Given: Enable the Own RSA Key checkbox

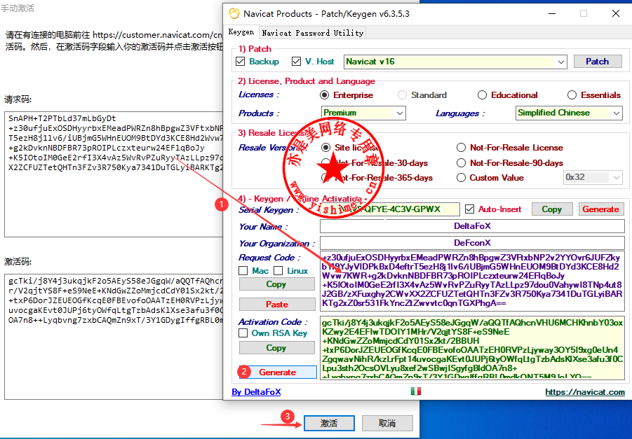Looking at the screenshot, I should coord(243,333).
